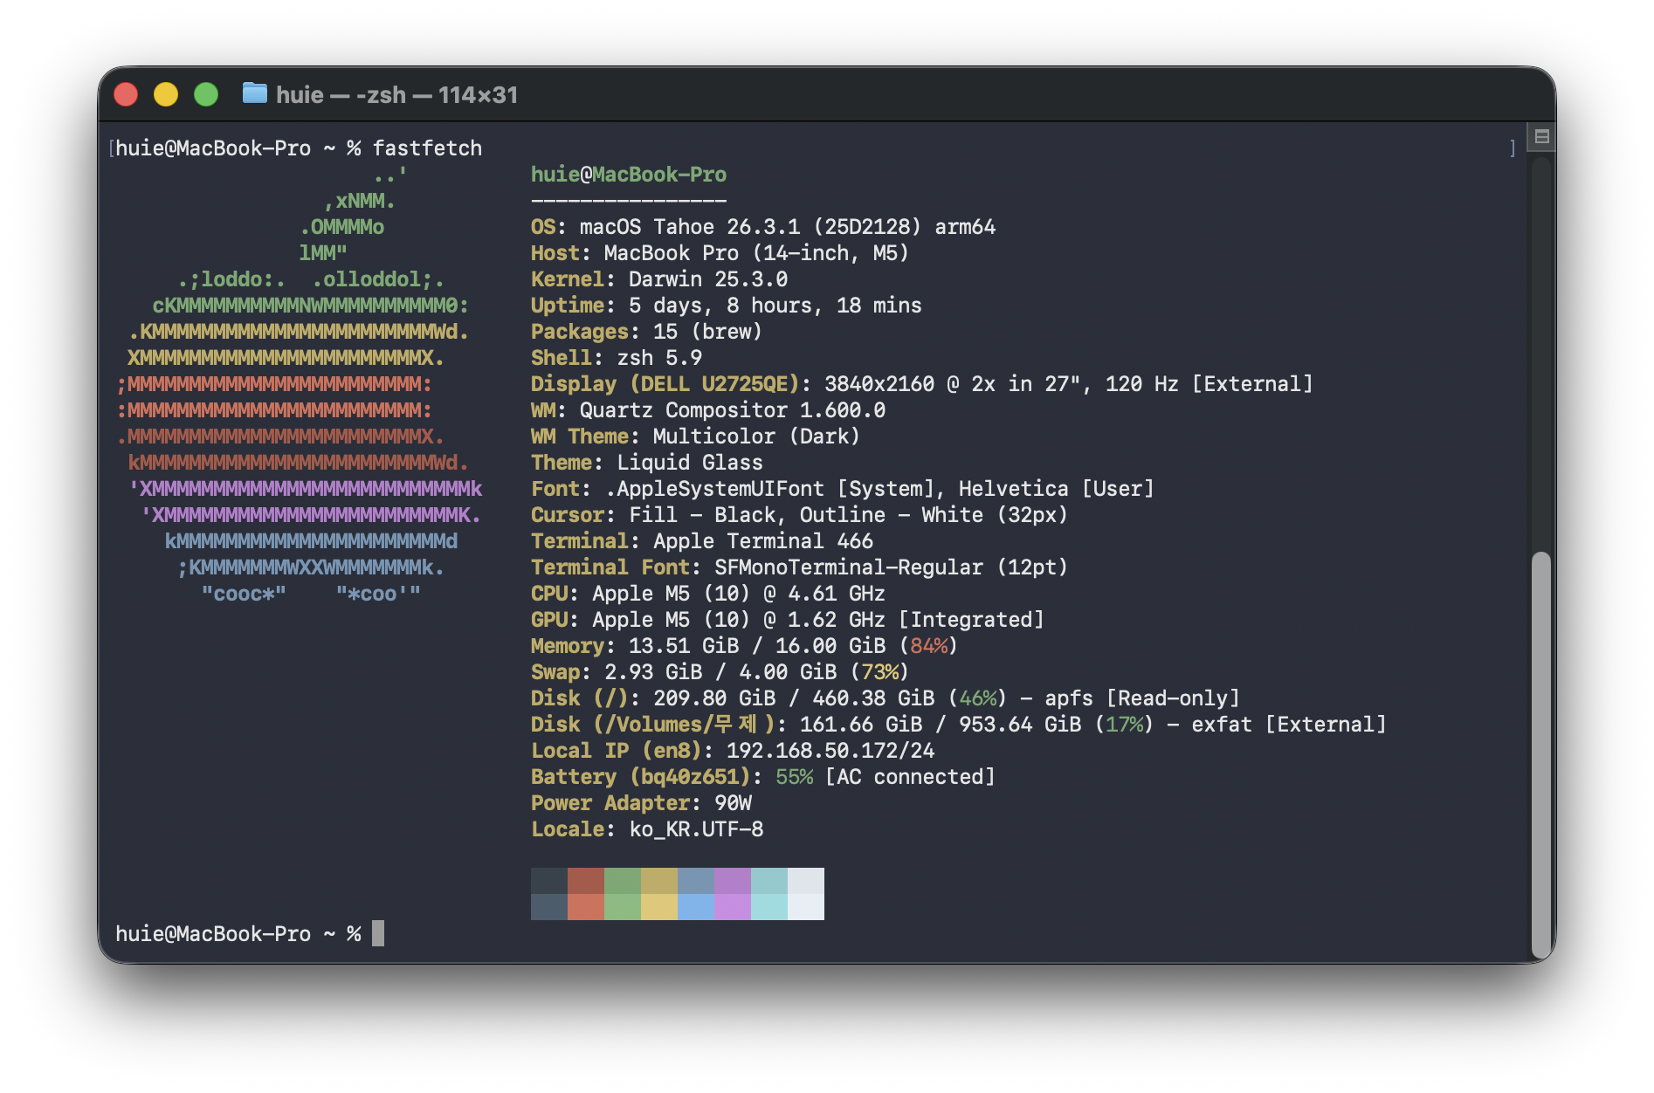The height and width of the screenshot is (1093, 1654).
Task: Click the battery 55% percentage text
Action: pyautogui.click(x=794, y=777)
